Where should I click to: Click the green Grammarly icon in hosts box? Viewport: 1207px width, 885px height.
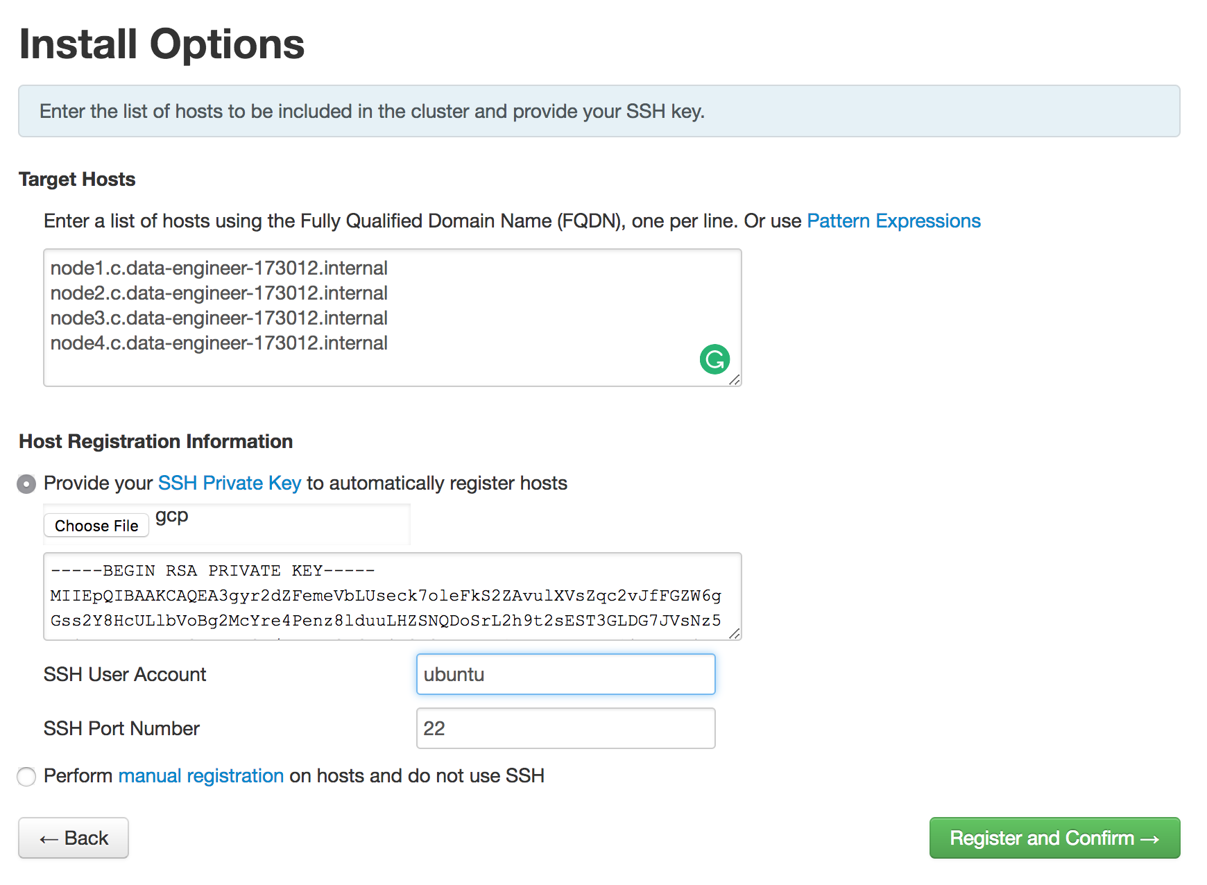point(714,359)
